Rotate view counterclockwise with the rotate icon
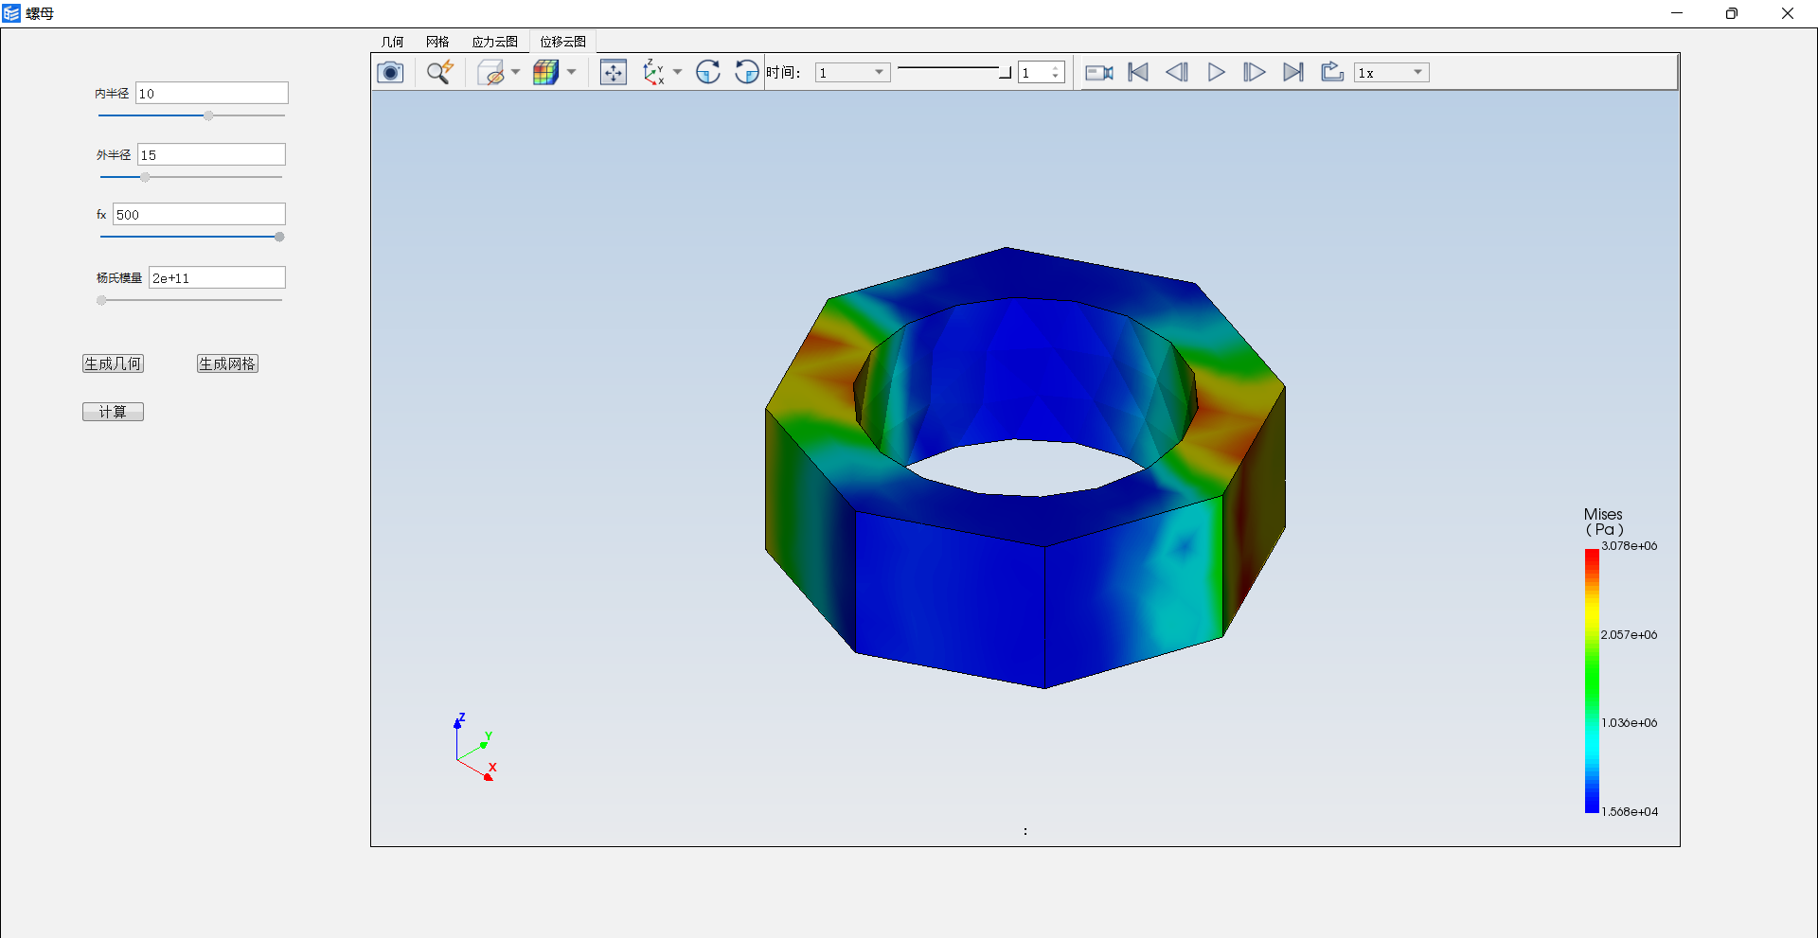 [x=747, y=73]
